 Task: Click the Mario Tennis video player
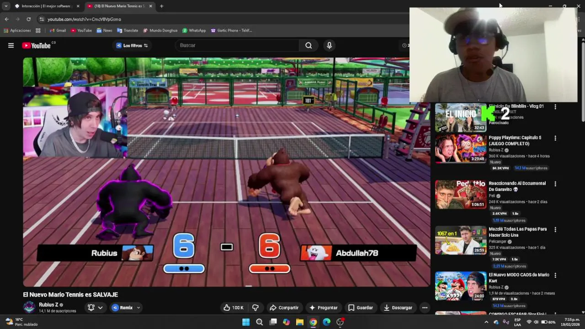227,172
